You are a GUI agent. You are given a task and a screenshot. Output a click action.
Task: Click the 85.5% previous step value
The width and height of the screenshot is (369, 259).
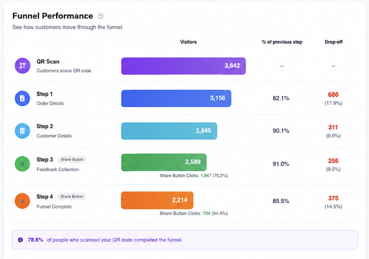[x=281, y=201]
